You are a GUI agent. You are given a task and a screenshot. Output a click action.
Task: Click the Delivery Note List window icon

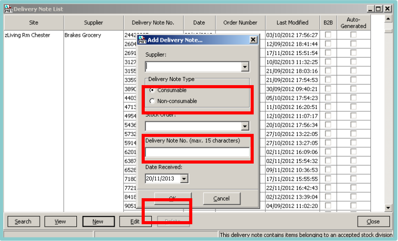(x=8, y=9)
